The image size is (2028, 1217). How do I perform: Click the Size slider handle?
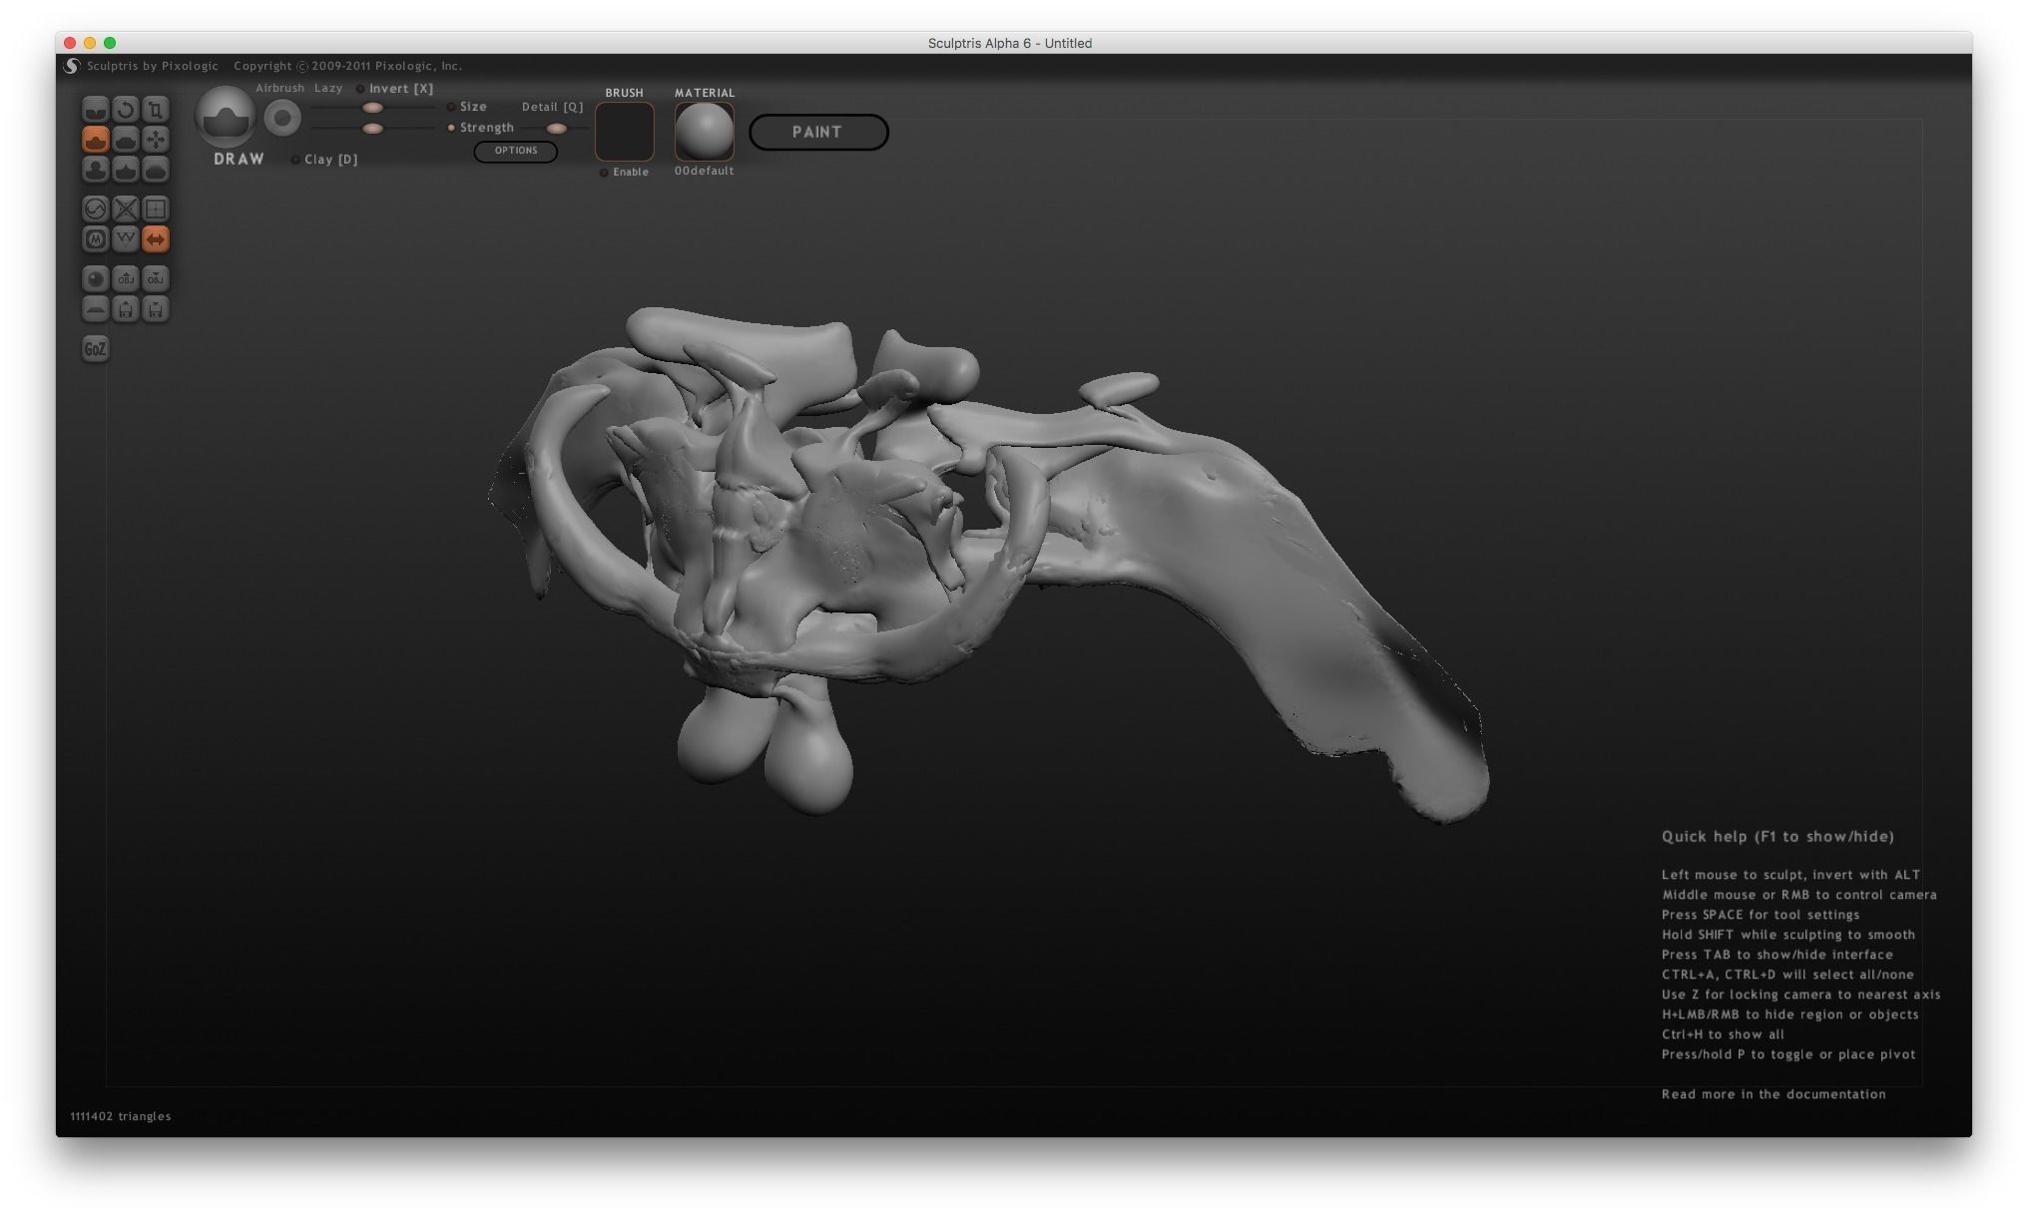[372, 108]
